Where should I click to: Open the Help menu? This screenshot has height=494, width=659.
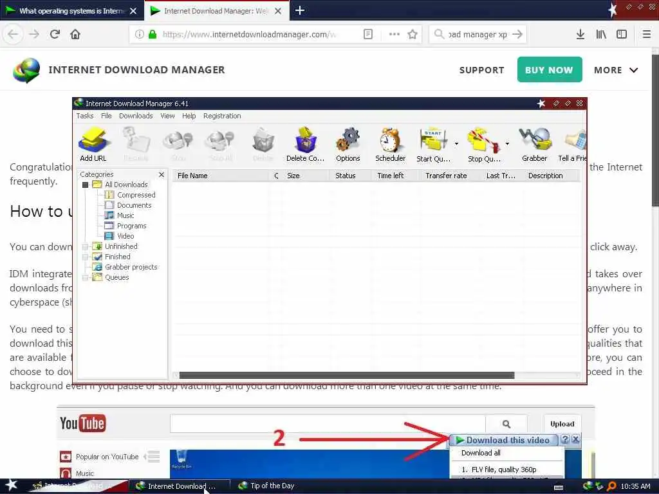point(189,116)
